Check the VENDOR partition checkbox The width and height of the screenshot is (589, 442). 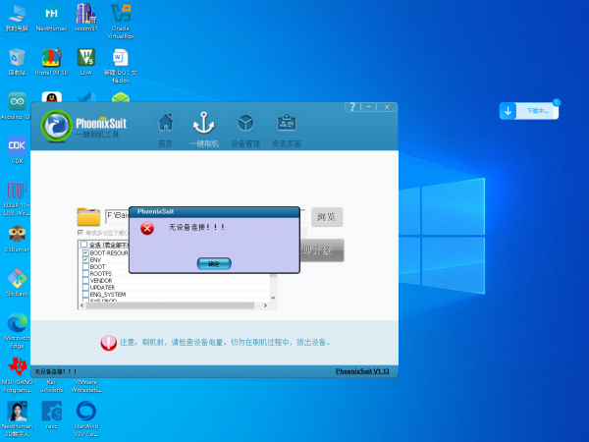coord(84,280)
